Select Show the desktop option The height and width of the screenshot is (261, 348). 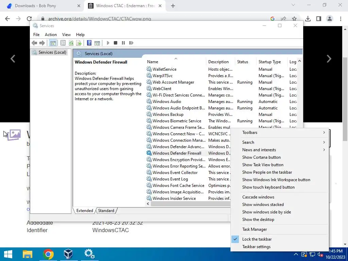280,220
